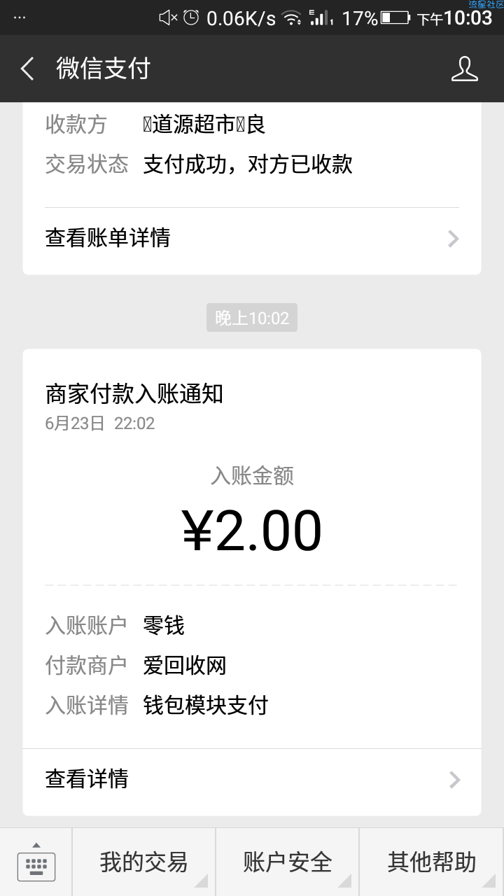The height and width of the screenshot is (896, 504).
Task: Tap the ¥2.00 amount
Action: [x=252, y=531]
